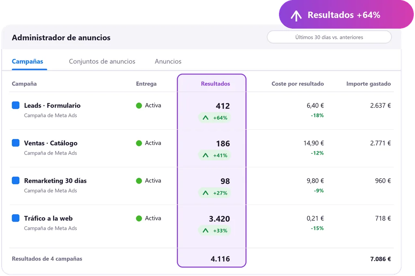This screenshot has height=276, width=415.
Task: Click Activa status in Remarketing 30 días row
Action: click(153, 181)
